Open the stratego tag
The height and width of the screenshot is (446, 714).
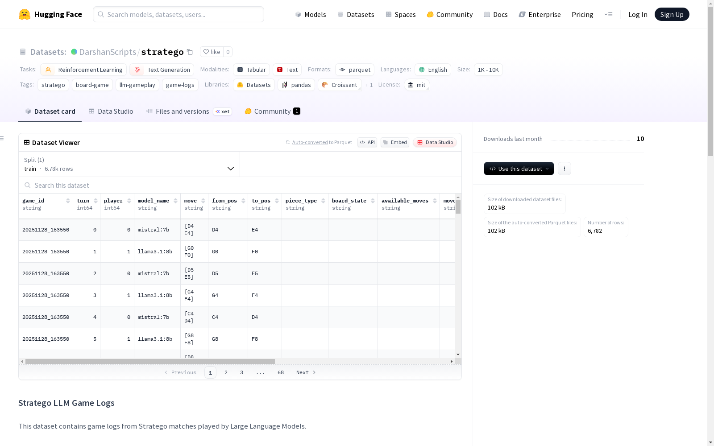pyautogui.click(x=53, y=85)
